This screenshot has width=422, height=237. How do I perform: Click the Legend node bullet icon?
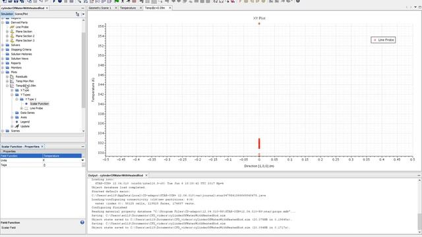[17, 122]
